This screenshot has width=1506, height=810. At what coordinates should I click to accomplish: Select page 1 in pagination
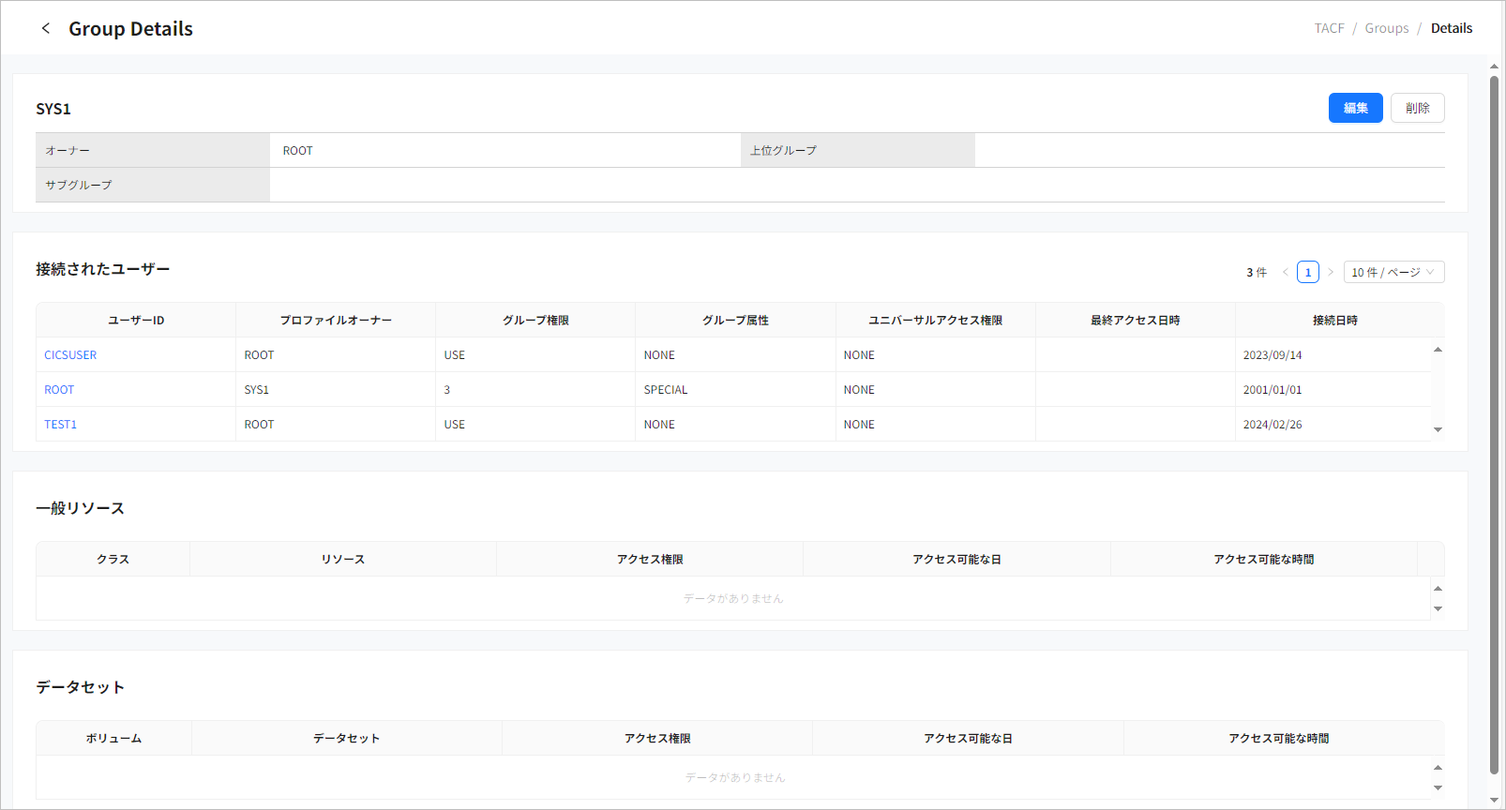click(x=1307, y=272)
